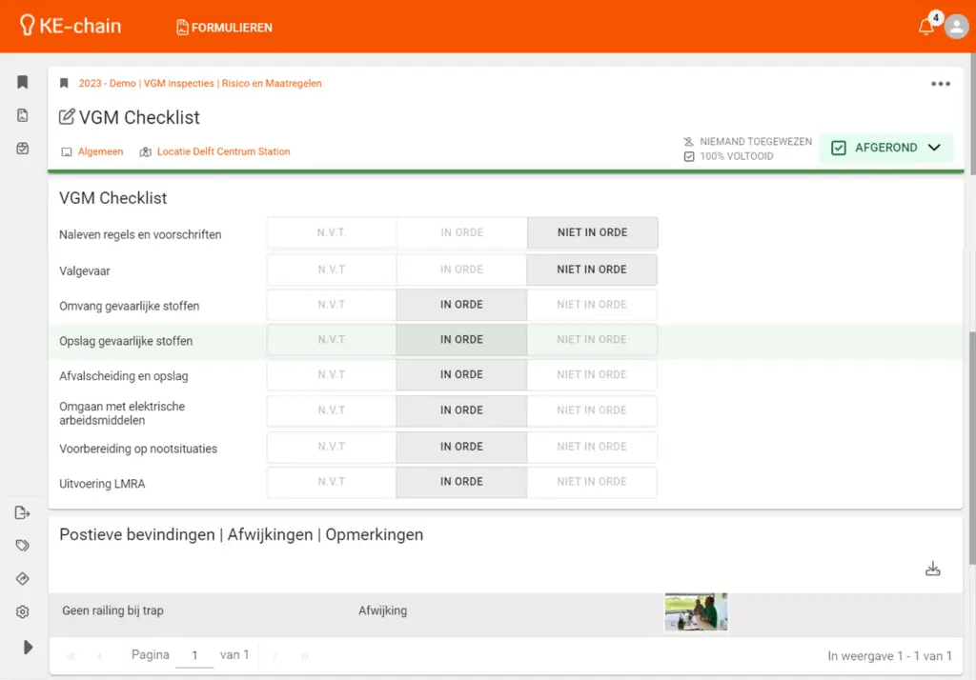Image resolution: width=976 pixels, height=680 pixels.
Task: Click the Pagina number input field
Action: 194,655
